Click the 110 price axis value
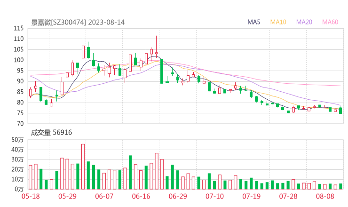 coord(19,39)
